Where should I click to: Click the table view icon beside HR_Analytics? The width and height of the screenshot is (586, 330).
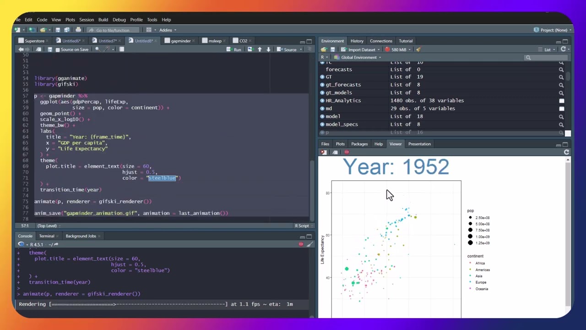561,101
